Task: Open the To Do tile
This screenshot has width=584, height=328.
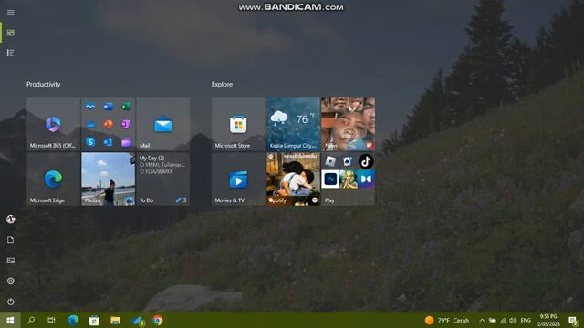Action: [x=163, y=179]
